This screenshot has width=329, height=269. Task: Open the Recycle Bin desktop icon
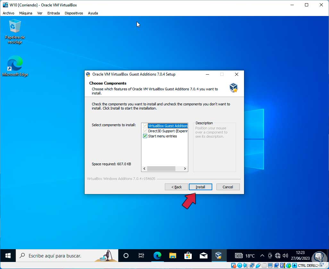click(15, 31)
